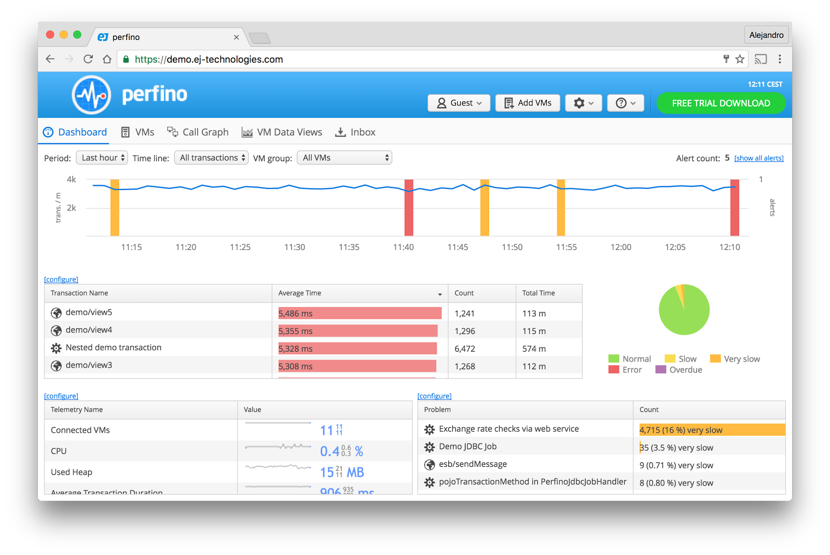
Task: Open the VM Data Views tab
Action: click(x=282, y=132)
